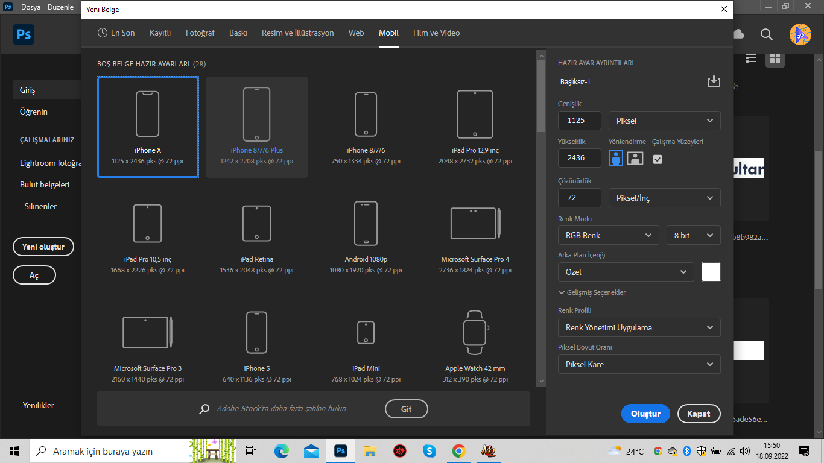Open File Explorer from the taskbar
The width and height of the screenshot is (824, 463).
click(x=370, y=451)
